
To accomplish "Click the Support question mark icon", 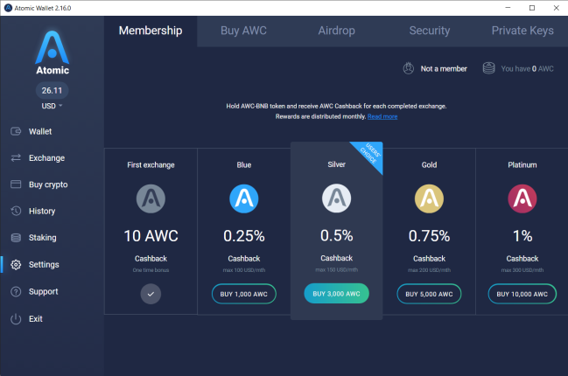I will pos(16,291).
